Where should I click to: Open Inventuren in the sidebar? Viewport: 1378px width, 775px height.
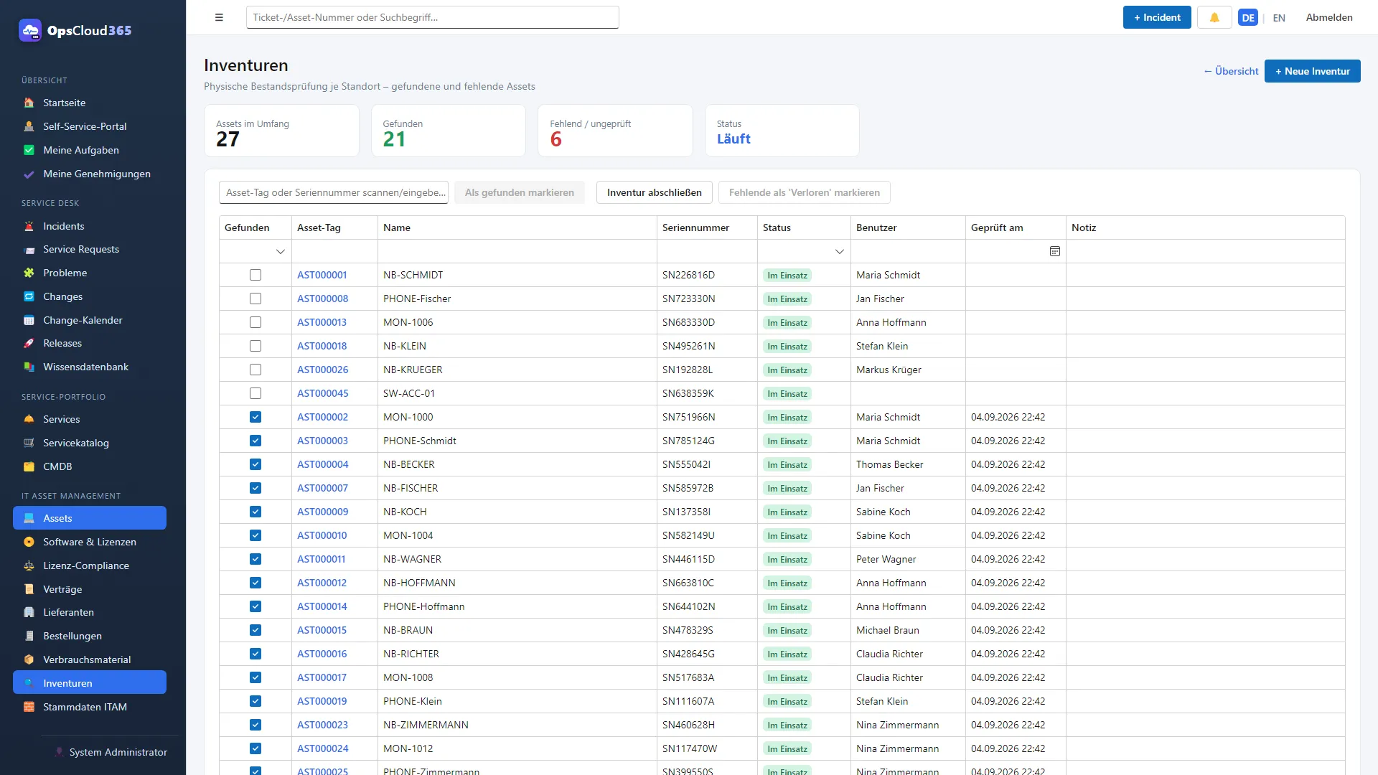click(90, 683)
